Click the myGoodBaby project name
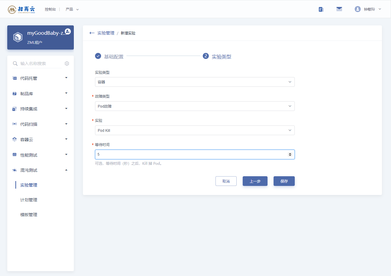 (x=47, y=33)
